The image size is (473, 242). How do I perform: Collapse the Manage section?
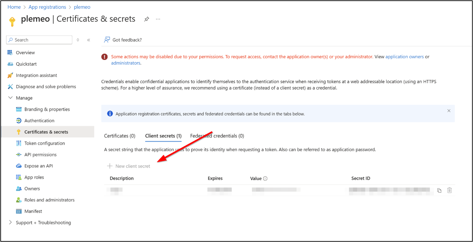pos(11,98)
